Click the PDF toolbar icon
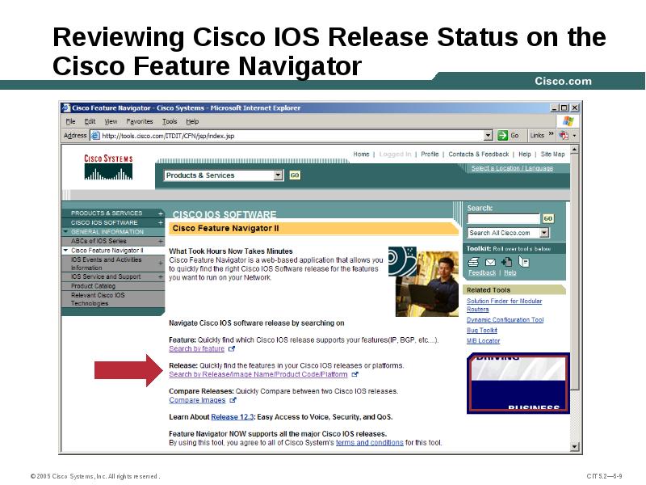Viewport: 646px width, 485px height. coord(563,135)
